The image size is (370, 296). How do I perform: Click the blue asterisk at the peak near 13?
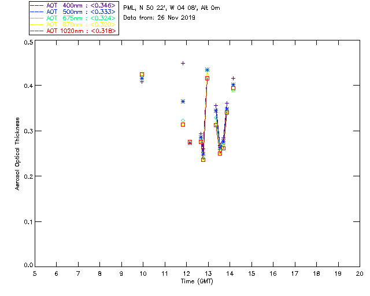tap(207, 69)
